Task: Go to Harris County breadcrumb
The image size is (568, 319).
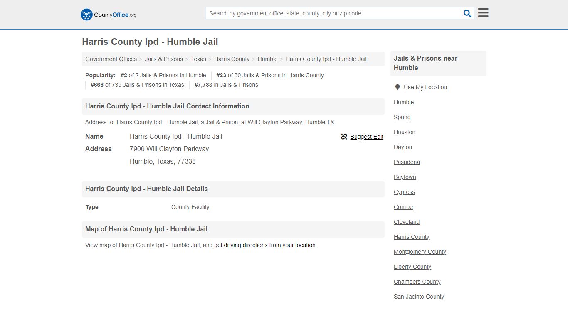Action: (x=232, y=59)
